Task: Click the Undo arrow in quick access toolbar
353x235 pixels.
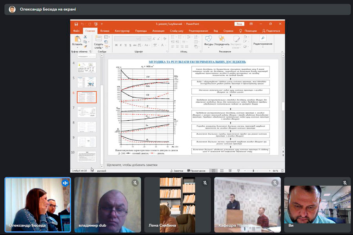Action: (82, 24)
